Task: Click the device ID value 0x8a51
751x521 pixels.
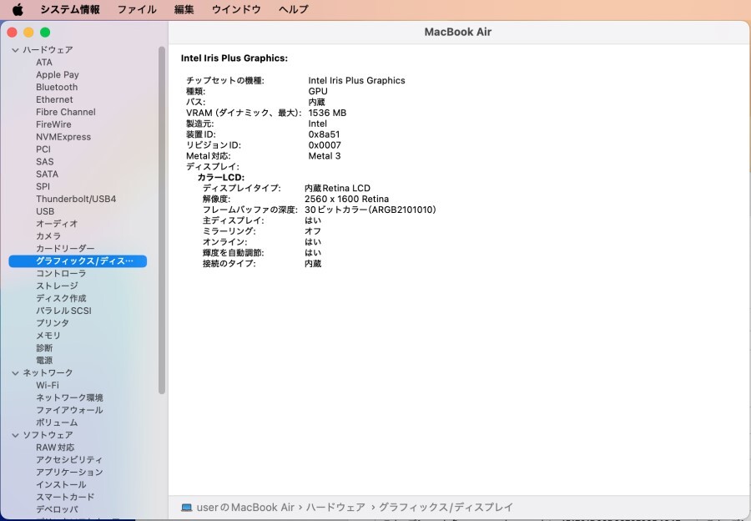Action: [324, 134]
